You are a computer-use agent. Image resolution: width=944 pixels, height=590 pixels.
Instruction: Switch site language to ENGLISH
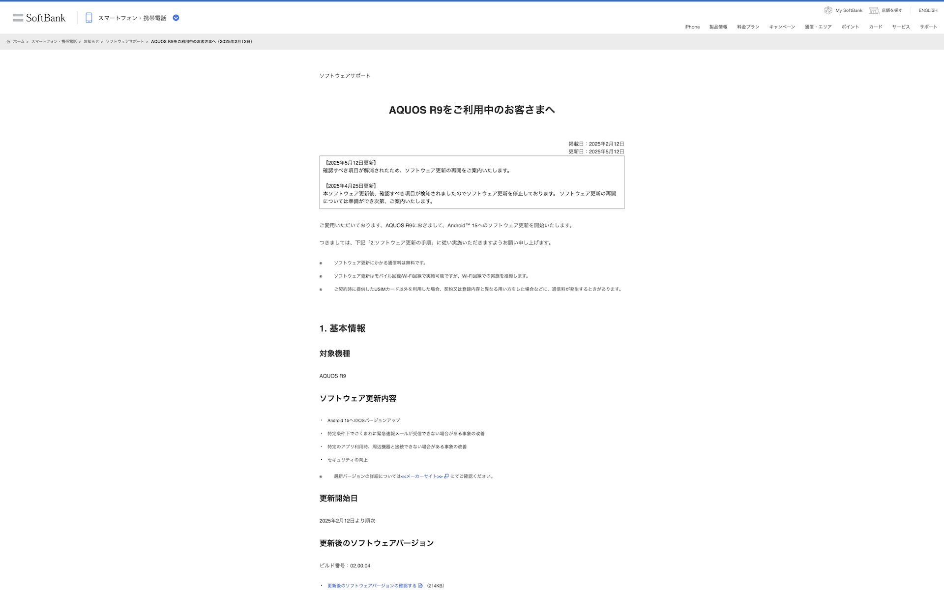pos(928,10)
